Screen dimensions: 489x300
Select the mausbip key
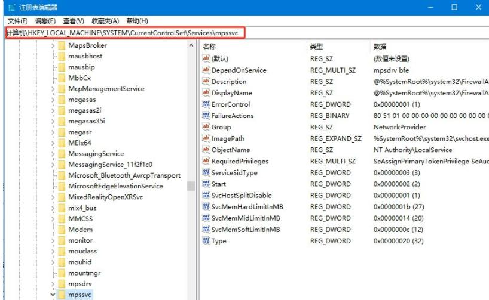(x=81, y=67)
